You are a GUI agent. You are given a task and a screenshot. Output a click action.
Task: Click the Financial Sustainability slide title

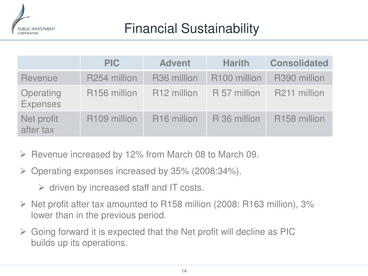pyautogui.click(x=192, y=29)
